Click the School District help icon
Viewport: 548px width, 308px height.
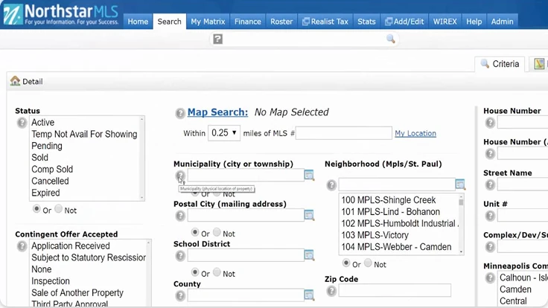[x=180, y=256]
